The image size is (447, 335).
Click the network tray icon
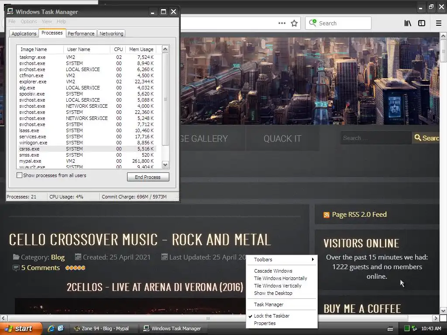(414, 328)
